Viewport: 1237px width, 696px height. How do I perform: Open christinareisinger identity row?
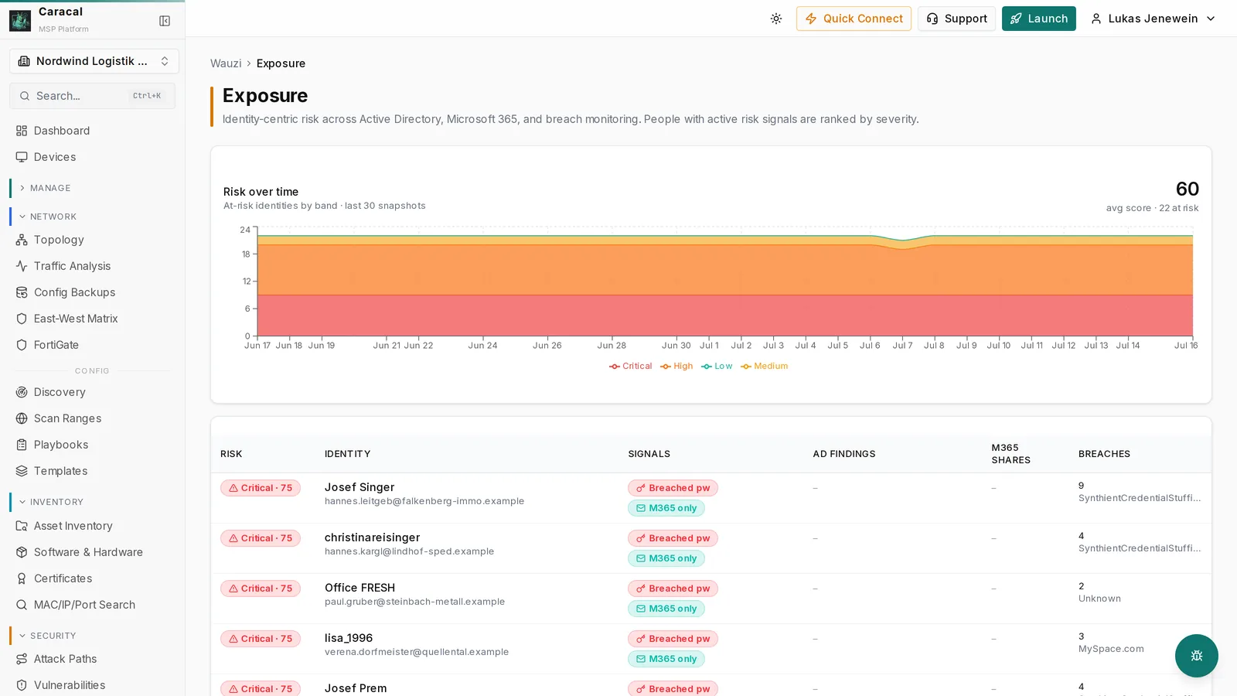[x=711, y=548]
